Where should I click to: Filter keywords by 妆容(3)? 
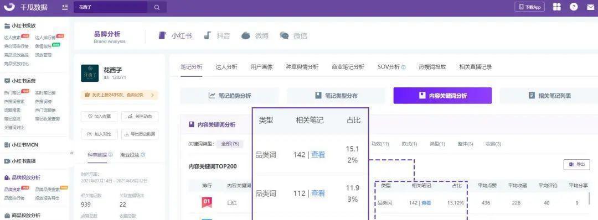click(493, 144)
